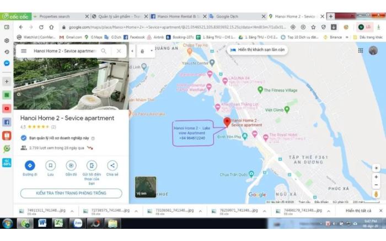386x241 pixels.
Task: Select the Việt Climb map marker
Action: point(287,109)
